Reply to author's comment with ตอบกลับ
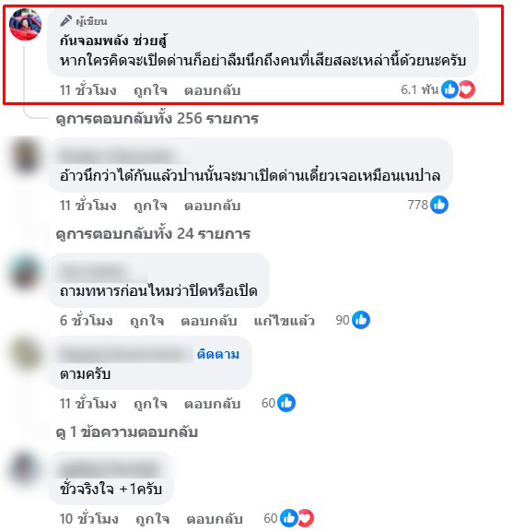This screenshot has height=531, width=513. tap(212, 90)
